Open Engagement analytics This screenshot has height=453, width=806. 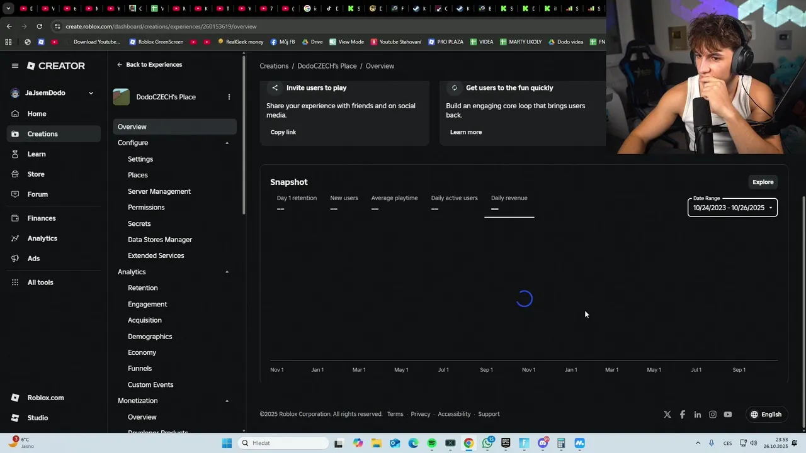click(147, 305)
